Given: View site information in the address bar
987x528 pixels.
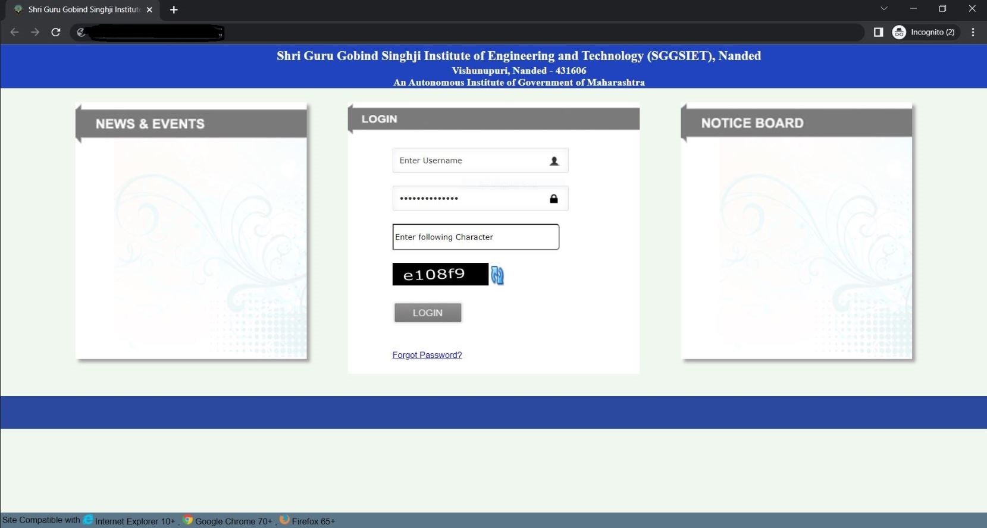Looking at the screenshot, I should (82, 32).
